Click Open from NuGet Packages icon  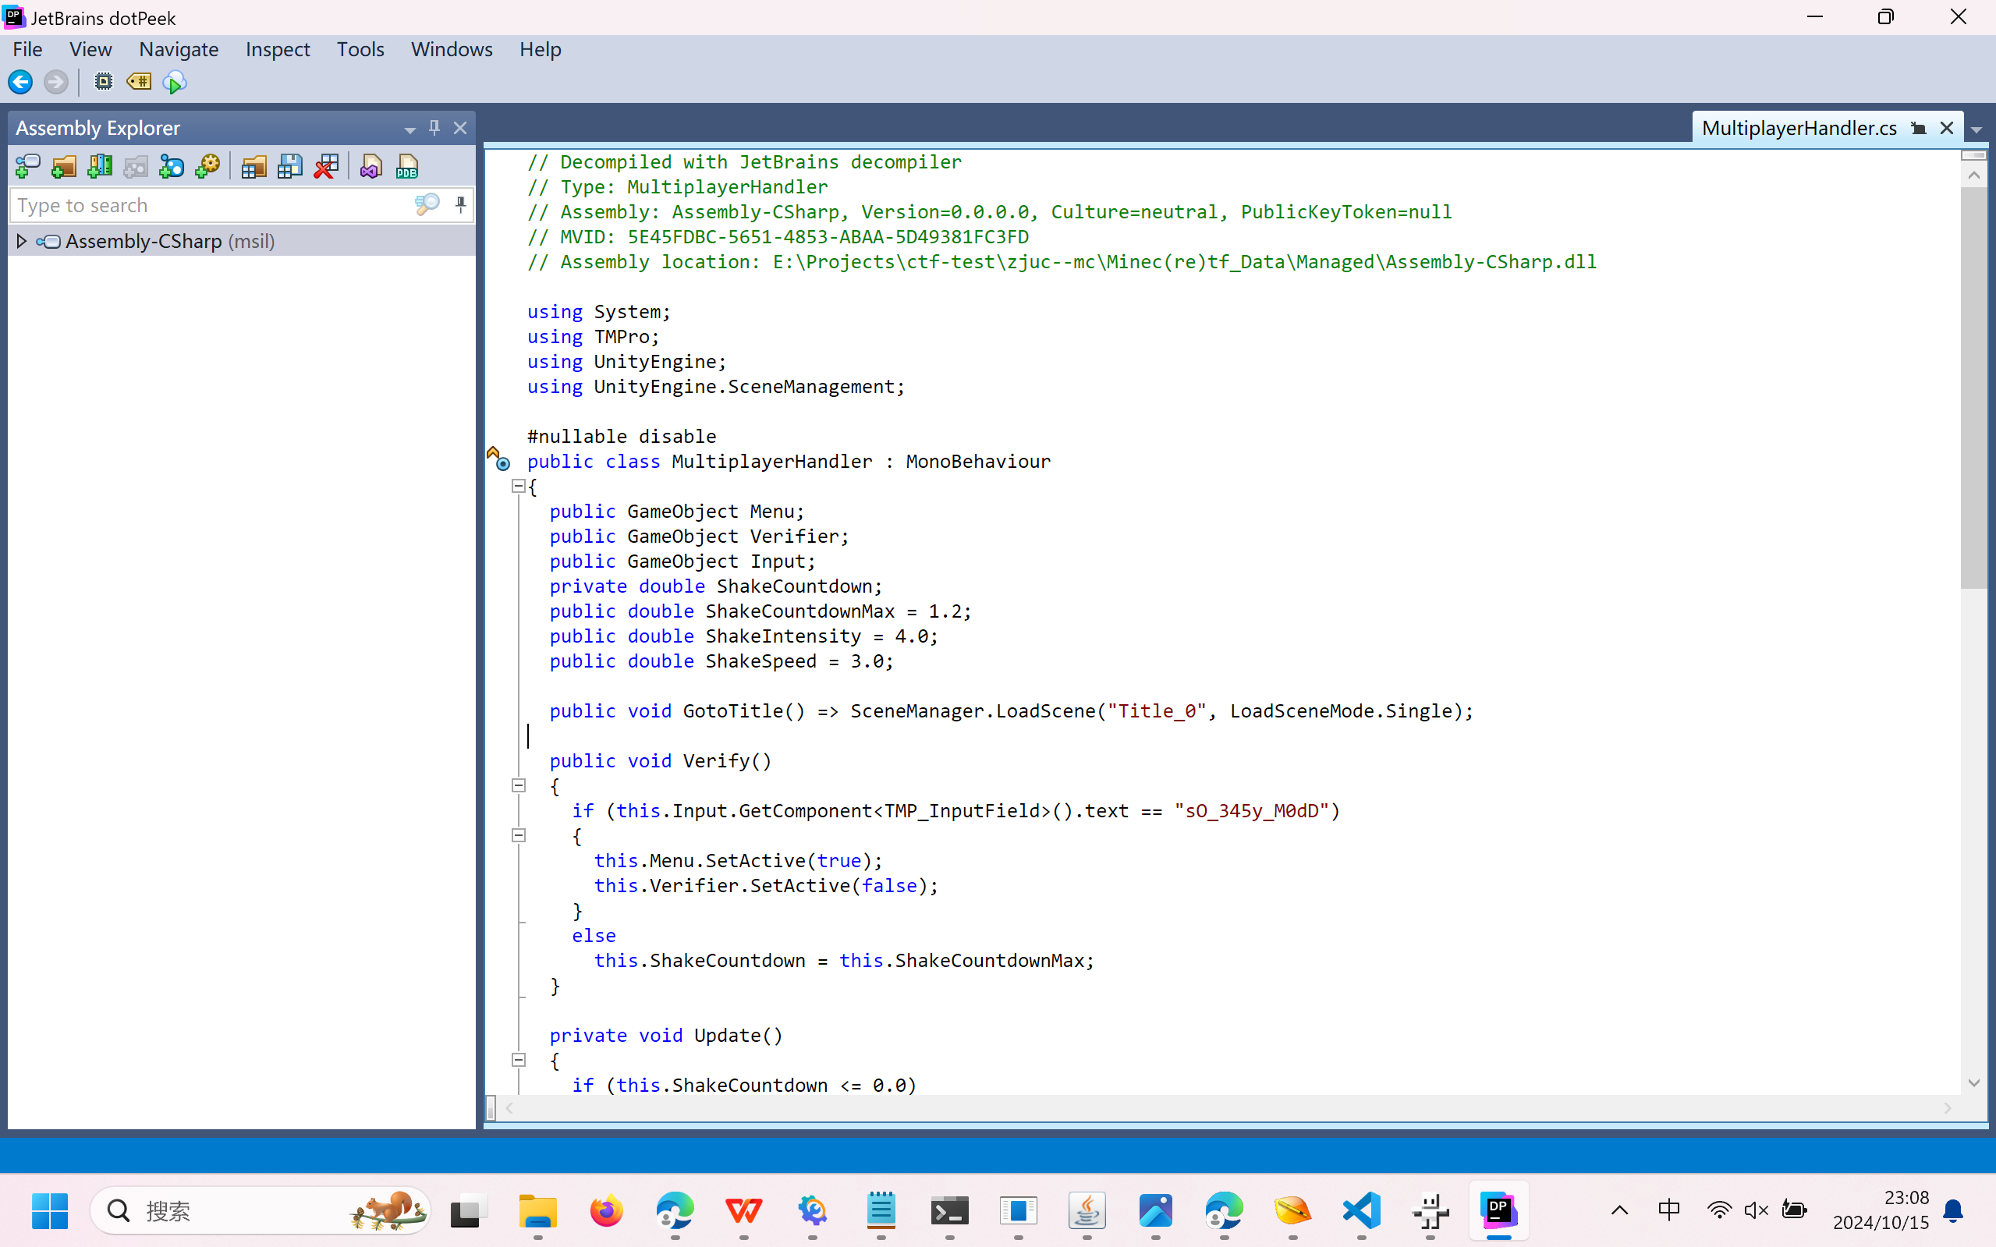[x=171, y=168]
